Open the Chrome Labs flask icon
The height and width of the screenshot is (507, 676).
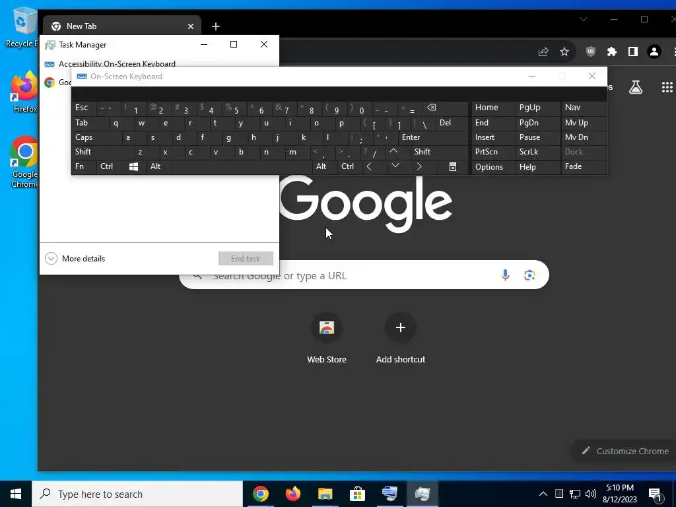(x=636, y=88)
